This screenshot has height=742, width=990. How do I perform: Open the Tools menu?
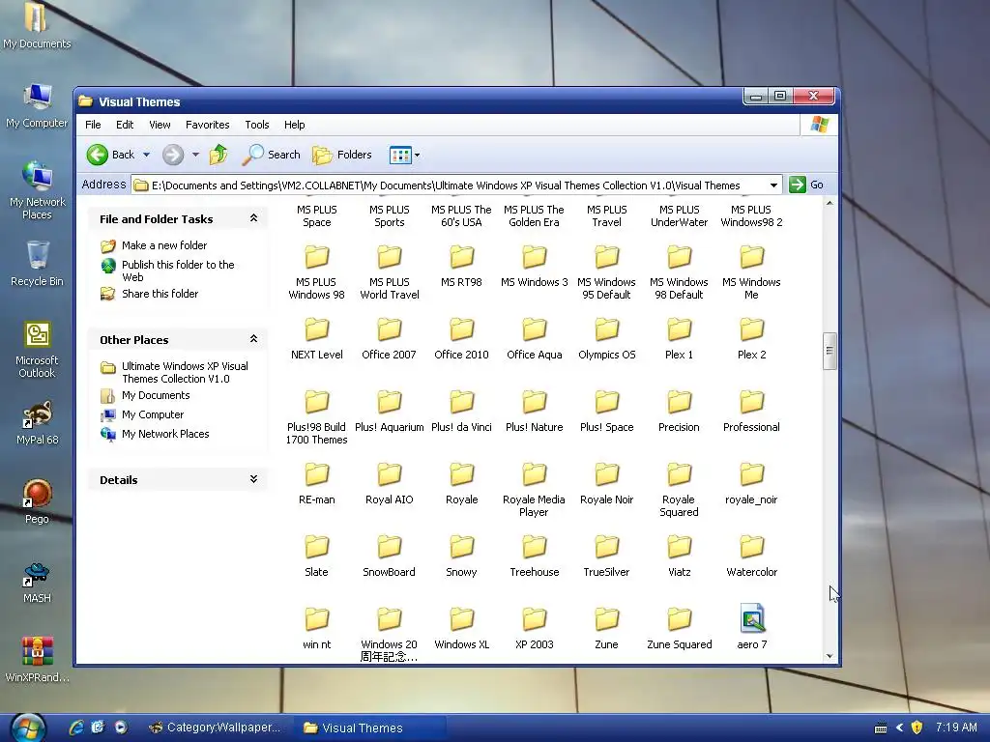click(257, 125)
